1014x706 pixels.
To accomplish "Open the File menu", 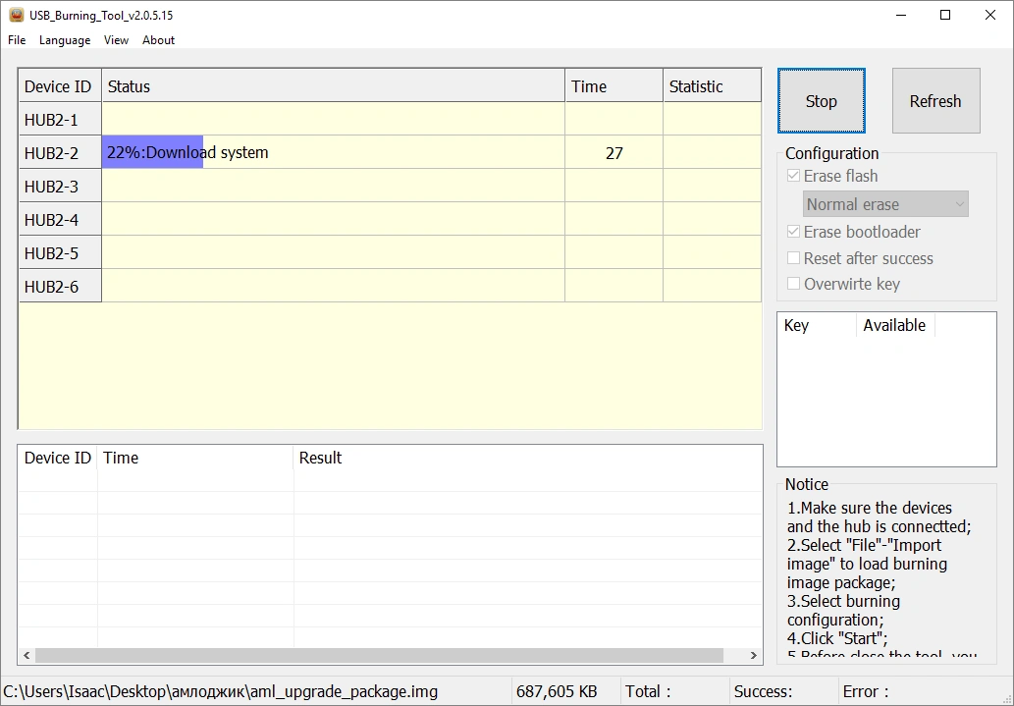I will [x=16, y=40].
